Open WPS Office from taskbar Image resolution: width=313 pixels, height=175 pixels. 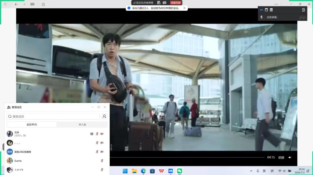pos(161,171)
